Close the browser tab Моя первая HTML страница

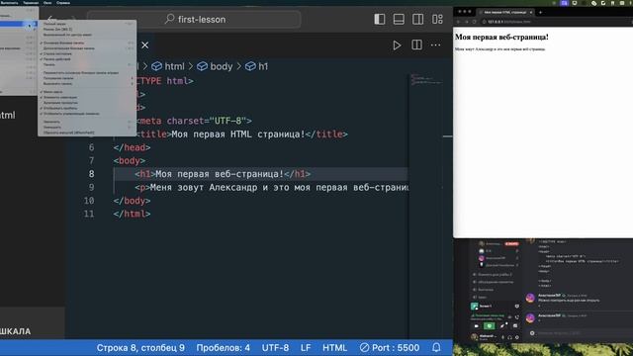point(531,13)
